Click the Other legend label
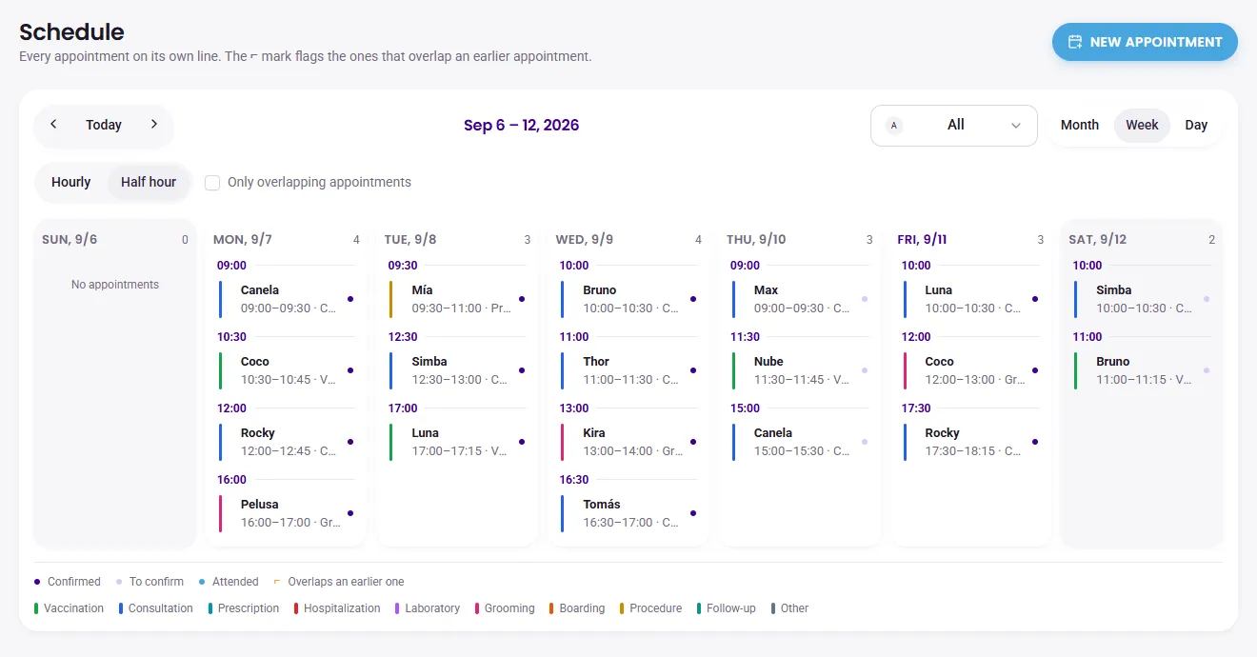 click(x=794, y=608)
